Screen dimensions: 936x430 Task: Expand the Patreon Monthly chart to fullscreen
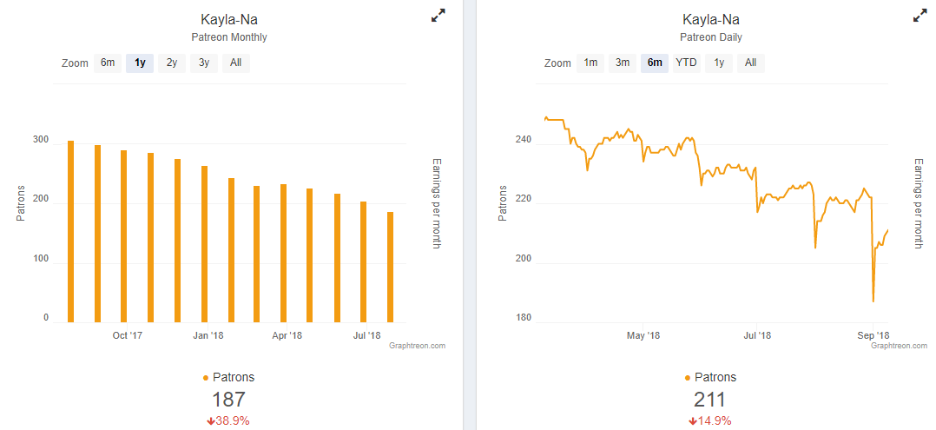[438, 15]
